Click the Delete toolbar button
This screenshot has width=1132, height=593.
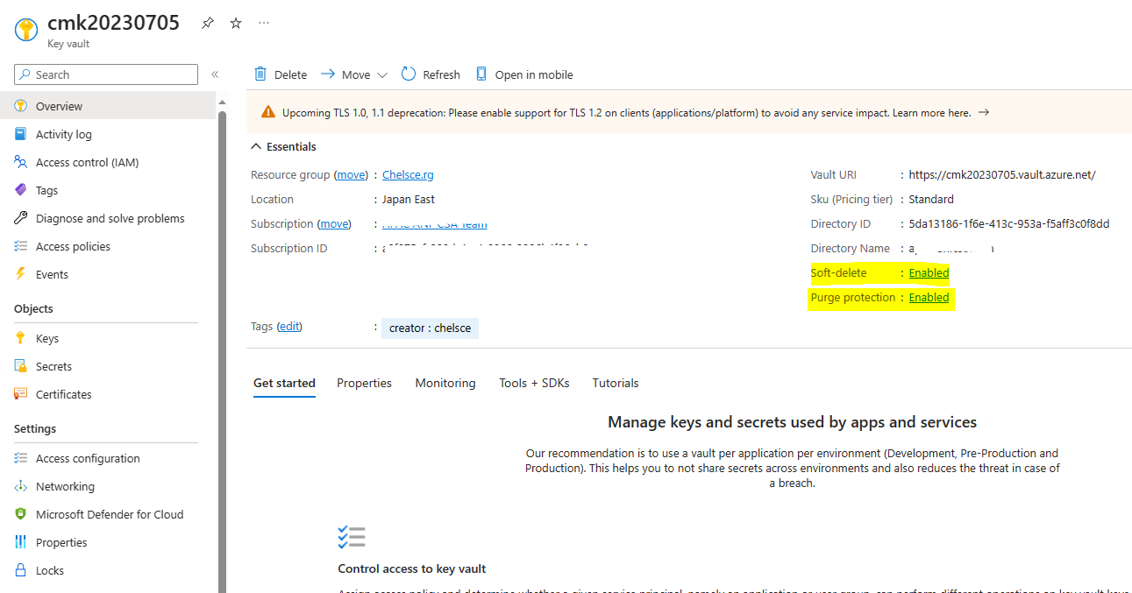[281, 74]
